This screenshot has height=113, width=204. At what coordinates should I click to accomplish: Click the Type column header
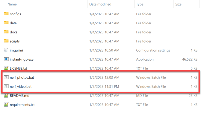(x=140, y=4)
